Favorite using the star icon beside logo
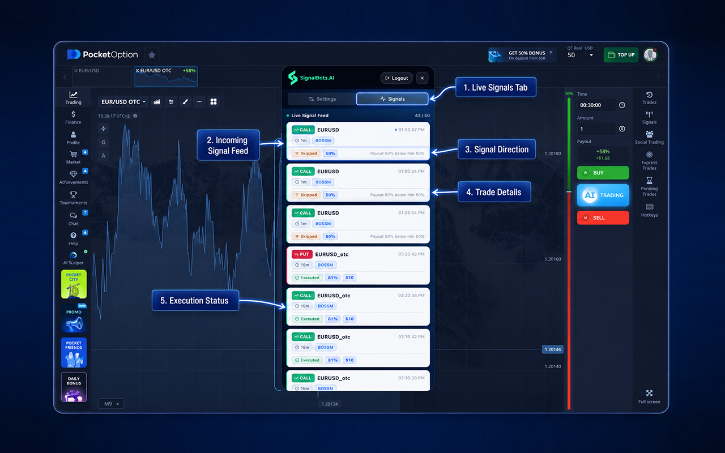 point(151,55)
